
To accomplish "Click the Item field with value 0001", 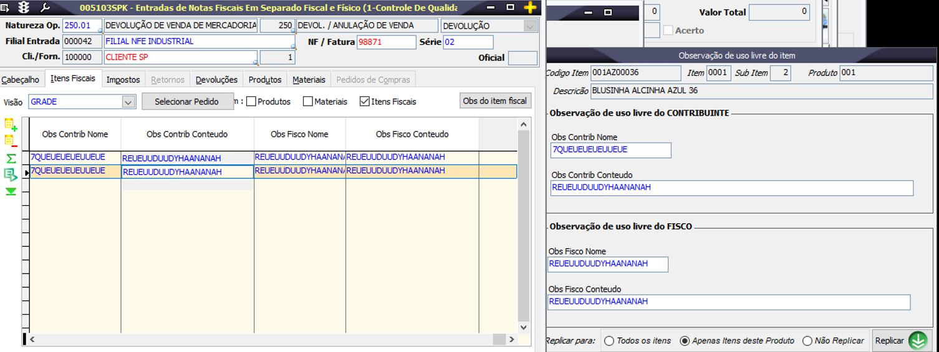I will point(718,73).
